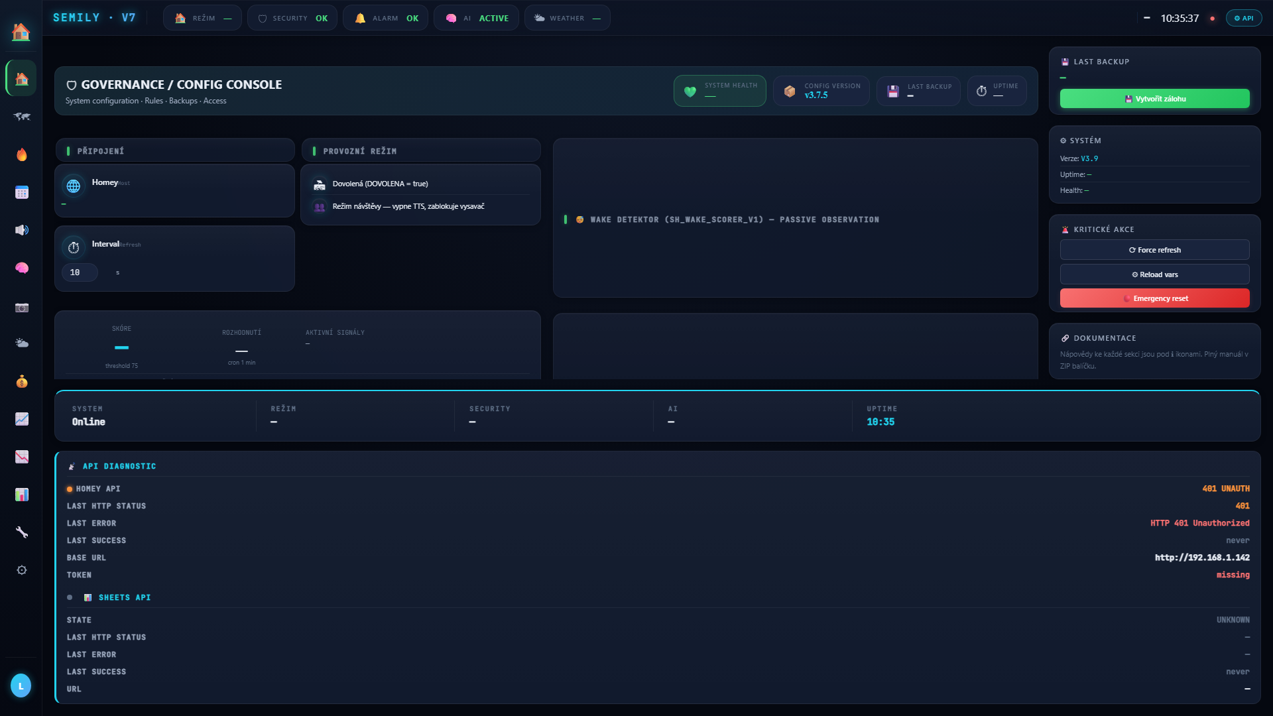Click the ROZHODNUTÍ cron 1 min value
This screenshot has height=716, width=1273.
click(241, 349)
